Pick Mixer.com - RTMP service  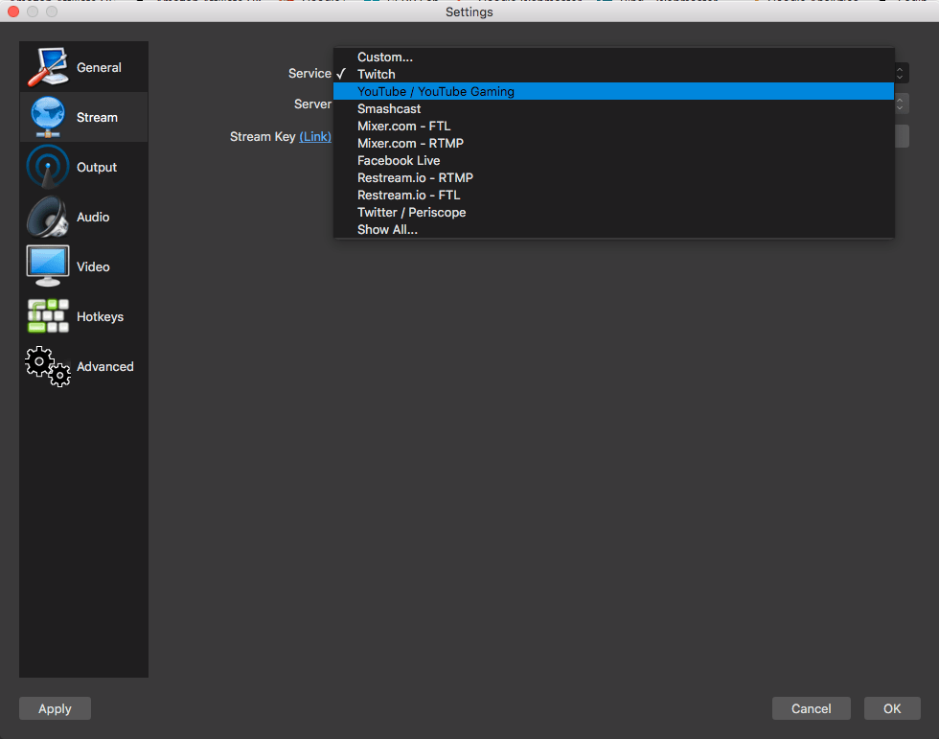[614, 143]
